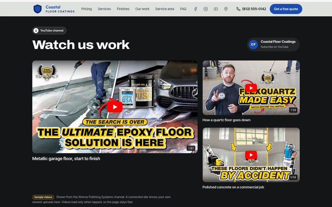
Task: Play the FlexQuartz Made Easy video
Action: (x=251, y=88)
